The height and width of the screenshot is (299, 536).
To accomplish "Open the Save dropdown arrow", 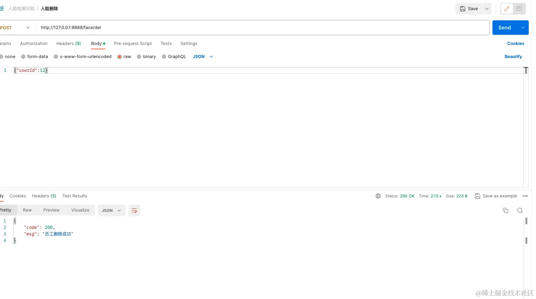I will (x=487, y=9).
